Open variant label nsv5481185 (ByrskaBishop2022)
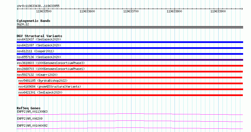Viewport: 251px width, 132px height. [43, 81]
